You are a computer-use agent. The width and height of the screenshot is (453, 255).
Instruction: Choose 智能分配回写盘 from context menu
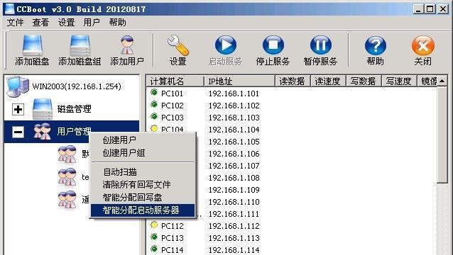point(143,198)
